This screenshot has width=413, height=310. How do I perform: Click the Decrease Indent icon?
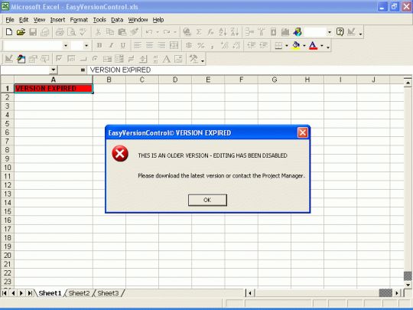click(252, 45)
